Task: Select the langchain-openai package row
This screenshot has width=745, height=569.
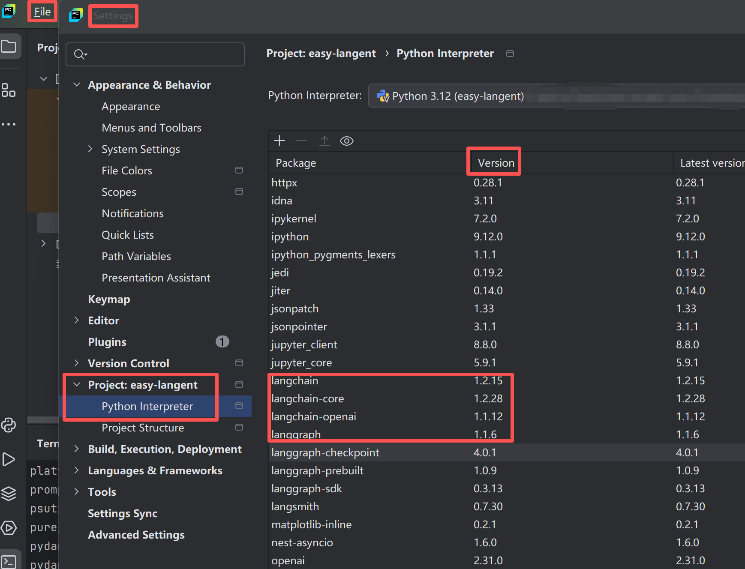Action: point(507,416)
